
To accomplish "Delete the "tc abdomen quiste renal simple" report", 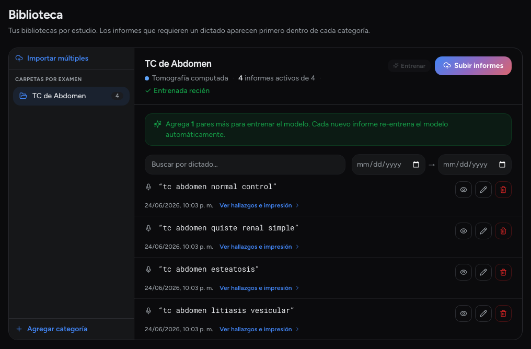I will coord(503,231).
